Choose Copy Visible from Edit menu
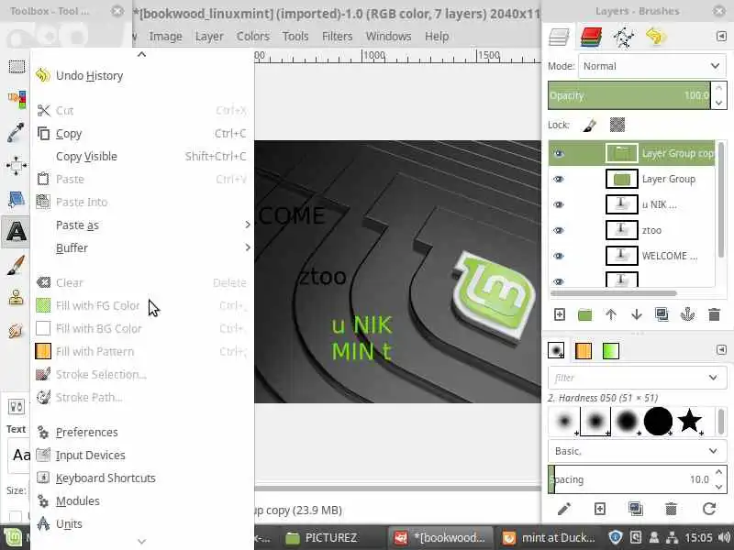The image size is (734, 550). click(x=142, y=157)
